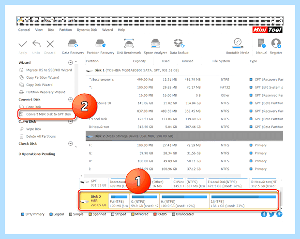Select H:(NTFS) 100.0 GB block
This screenshot has height=239, width=300.
tap(184, 201)
